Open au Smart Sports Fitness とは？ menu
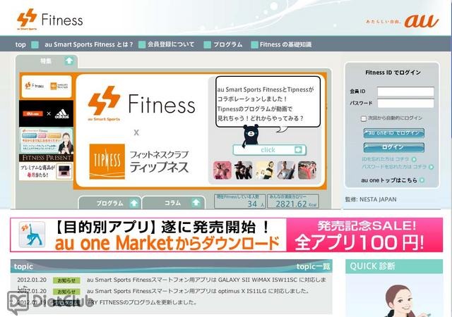The image size is (452, 317). (89, 44)
